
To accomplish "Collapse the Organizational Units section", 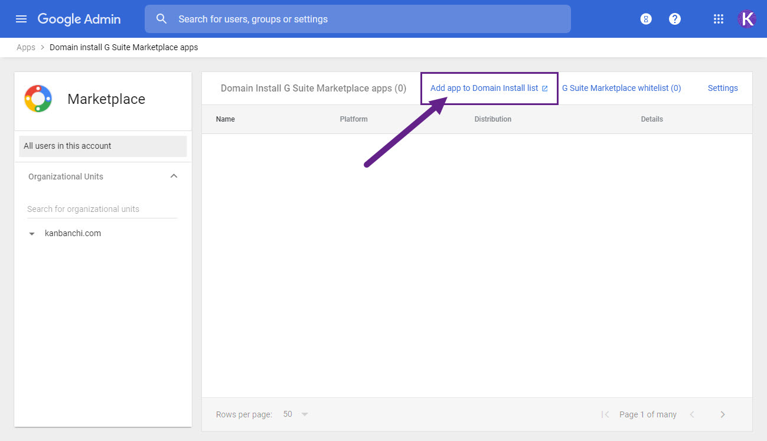I will [174, 177].
